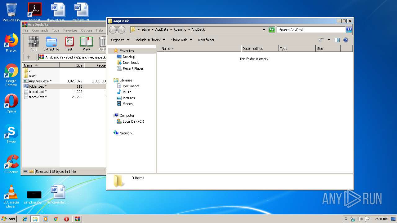This screenshot has height=223, width=397.
Task: Click the New folder button
Action: click(206, 40)
